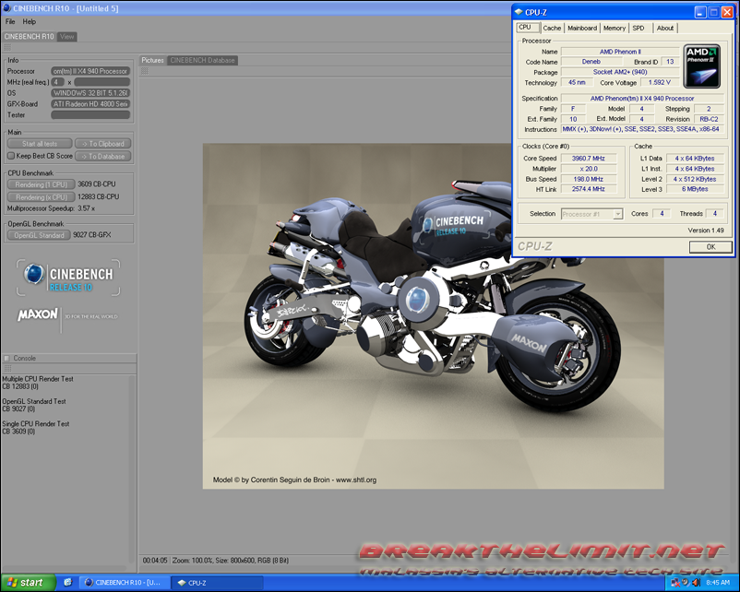Click the "12883 CB-CPU" score value
740x592 pixels.
coord(98,196)
